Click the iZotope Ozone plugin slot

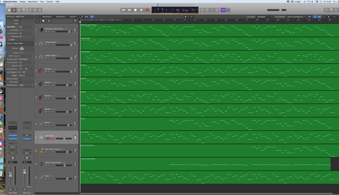coord(27,139)
